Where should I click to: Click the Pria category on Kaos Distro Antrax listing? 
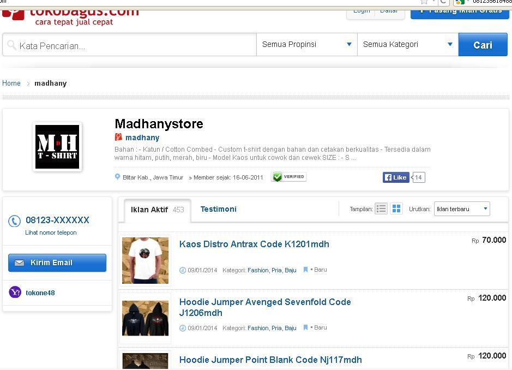tap(276, 270)
